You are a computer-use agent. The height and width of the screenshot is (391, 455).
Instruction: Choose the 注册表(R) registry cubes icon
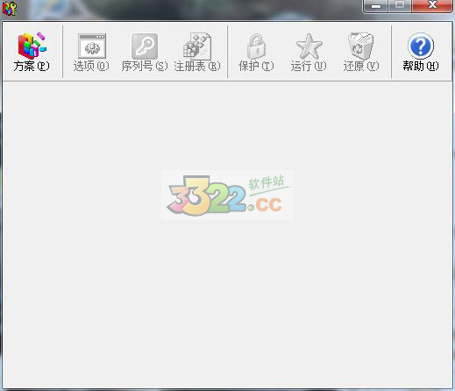197,46
